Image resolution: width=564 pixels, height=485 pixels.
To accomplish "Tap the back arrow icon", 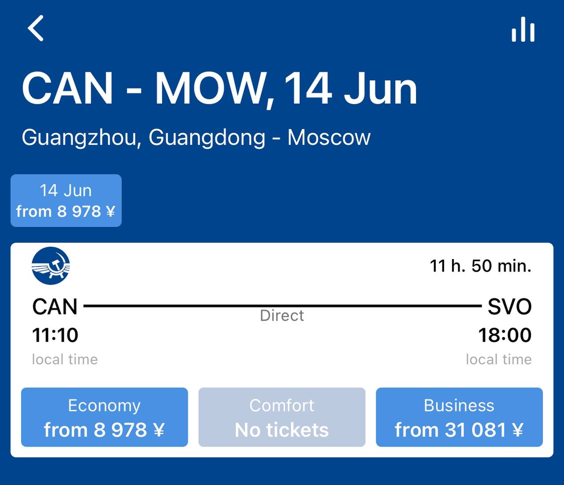I will click(x=36, y=28).
